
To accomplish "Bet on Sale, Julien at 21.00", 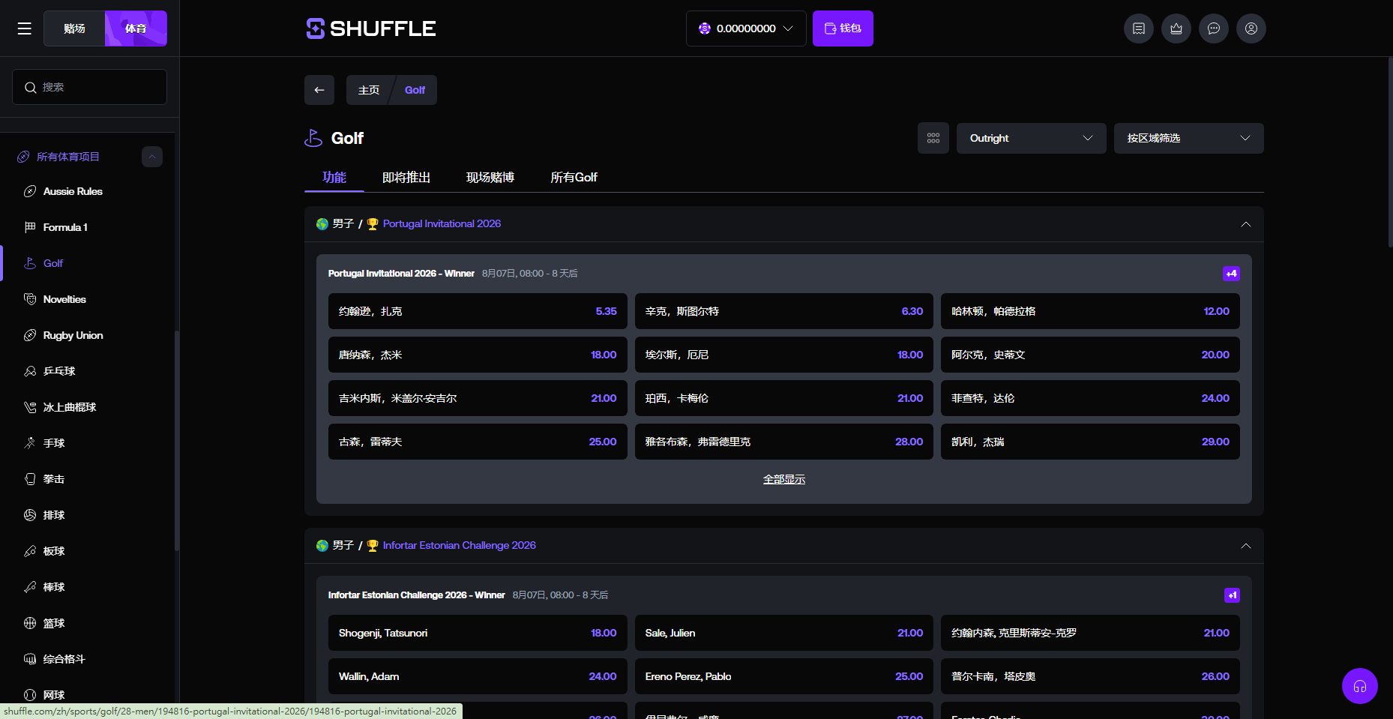I will (784, 633).
